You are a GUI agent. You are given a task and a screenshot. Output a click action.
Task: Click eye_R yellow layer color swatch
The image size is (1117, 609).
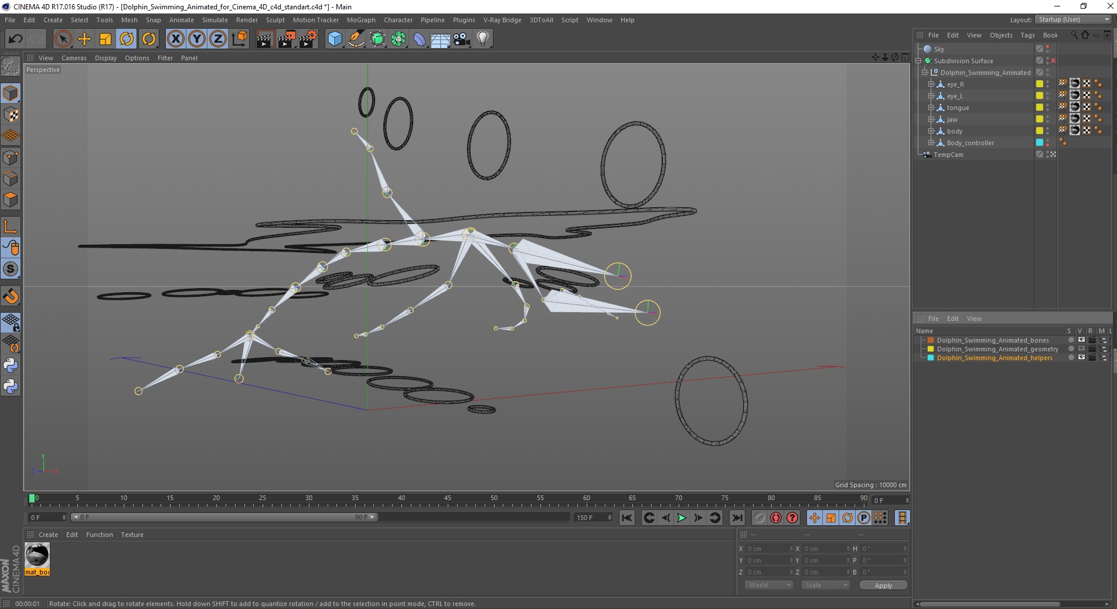(x=1040, y=84)
